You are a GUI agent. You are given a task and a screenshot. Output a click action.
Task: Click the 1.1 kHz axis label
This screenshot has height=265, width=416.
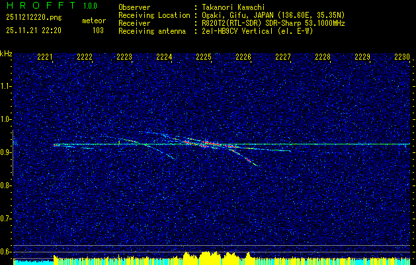click(x=5, y=86)
